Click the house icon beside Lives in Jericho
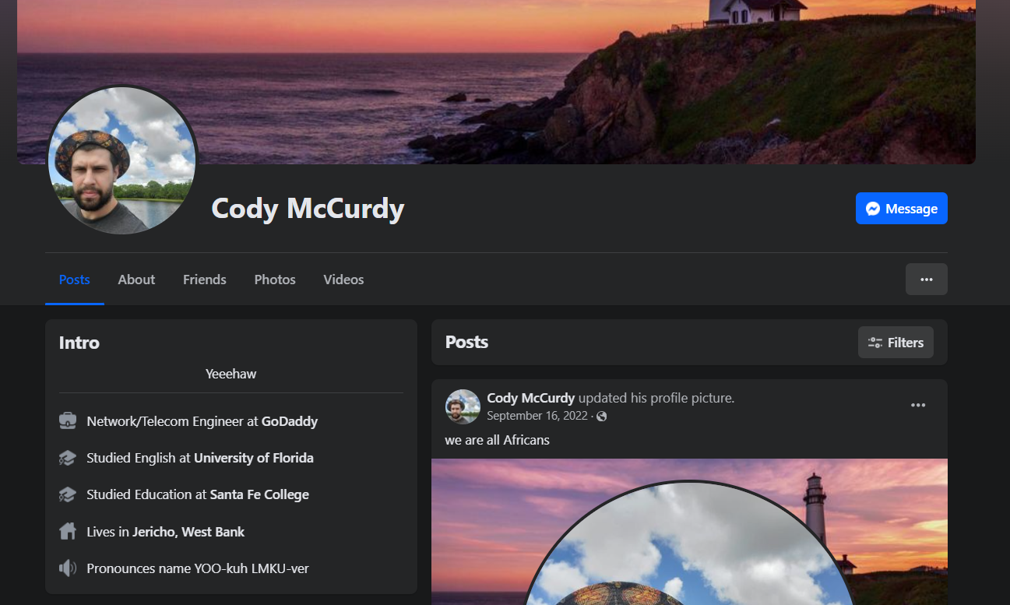Viewport: 1010px width, 605px height. coord(68,532)
